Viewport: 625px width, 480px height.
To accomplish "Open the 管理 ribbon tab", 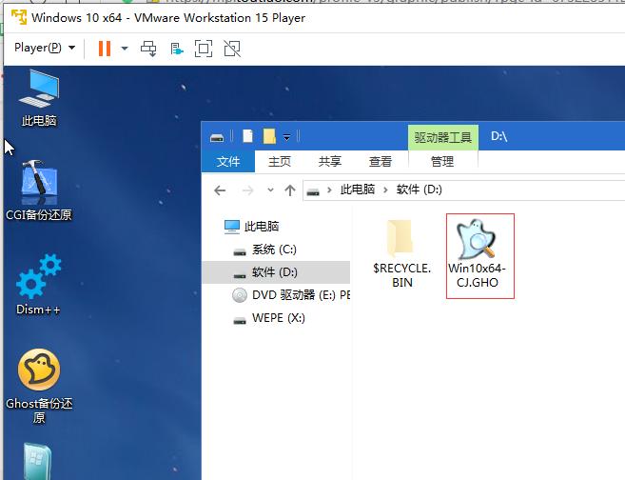I will (x=442, y=161).
